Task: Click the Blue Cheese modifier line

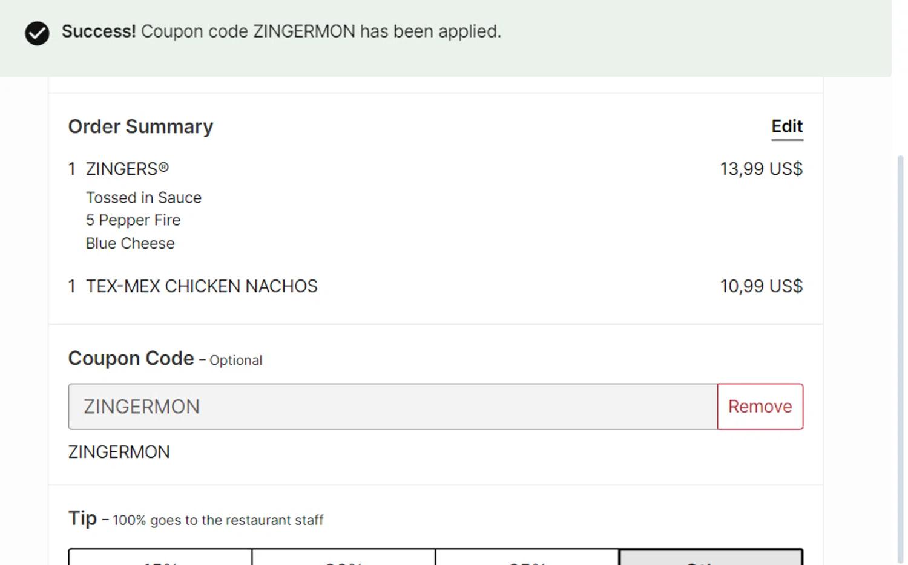Action: point(130,243)
